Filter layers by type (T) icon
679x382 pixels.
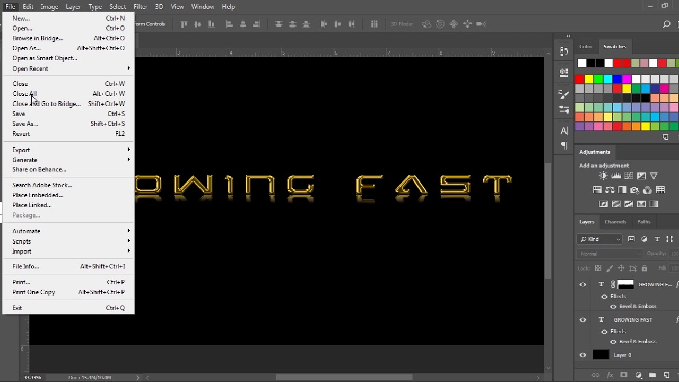pos(657,239)
